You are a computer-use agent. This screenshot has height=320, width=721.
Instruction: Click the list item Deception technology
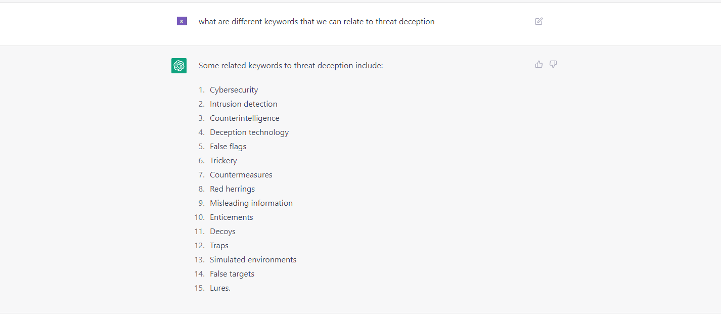[249, 132]
